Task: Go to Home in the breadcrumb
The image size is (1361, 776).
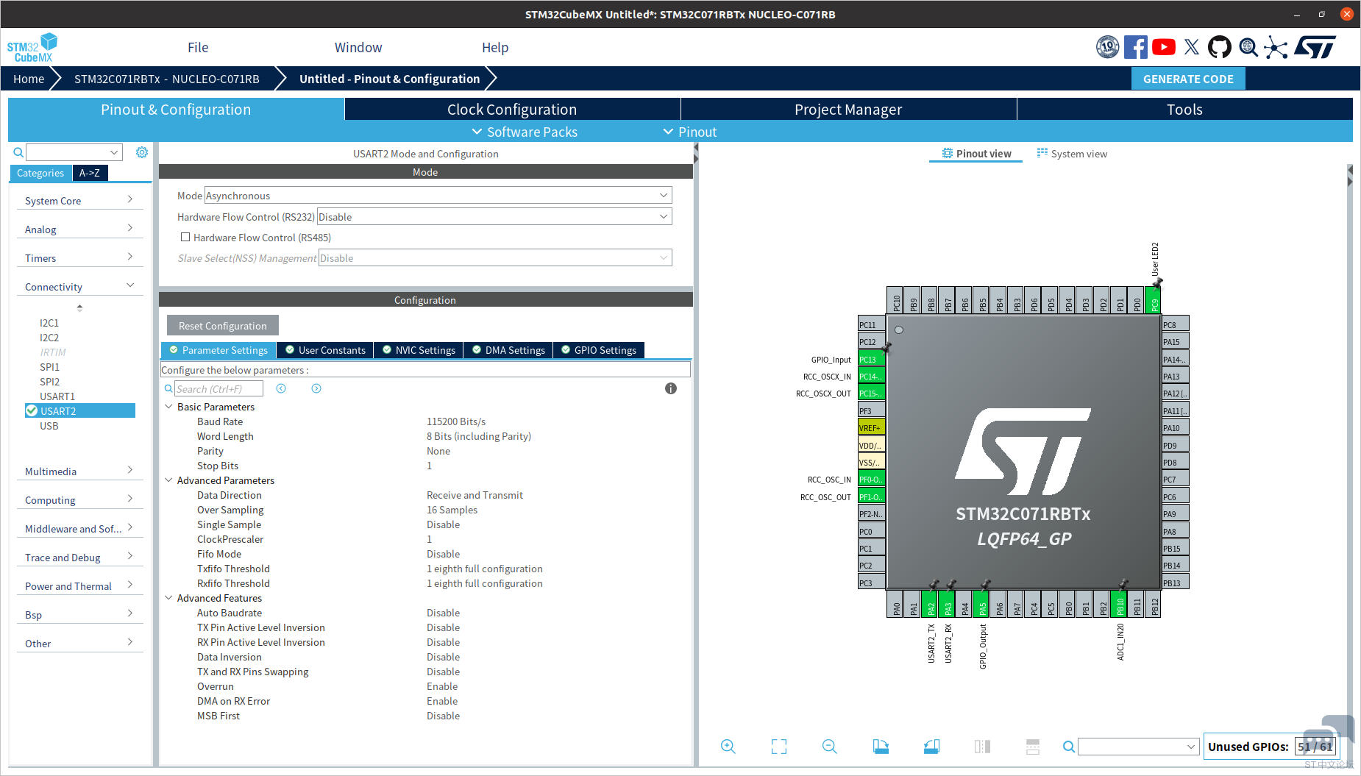Action: tap(29, 79)
